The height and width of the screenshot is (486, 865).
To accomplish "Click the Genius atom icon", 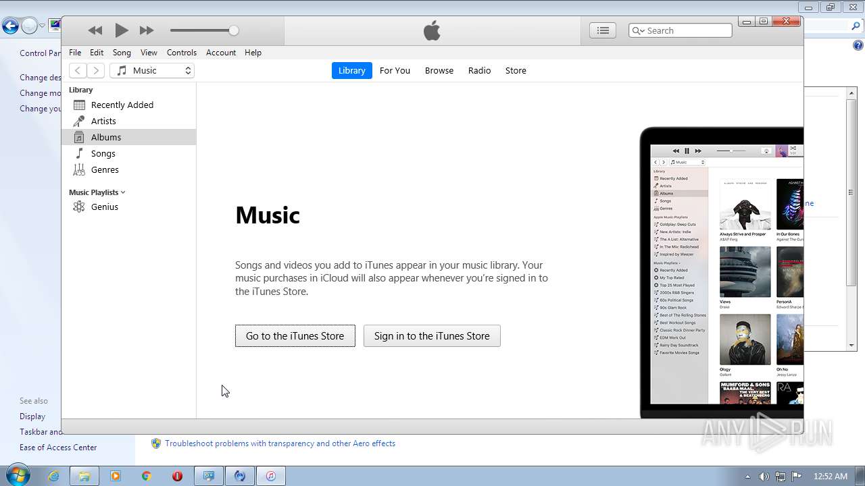I will pos(79,207).
